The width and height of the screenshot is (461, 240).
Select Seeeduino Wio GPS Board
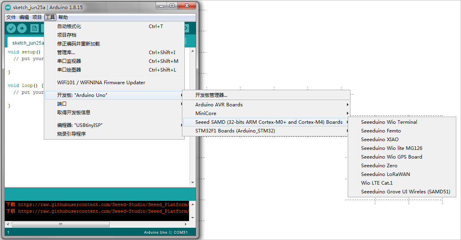coord(402,157)
